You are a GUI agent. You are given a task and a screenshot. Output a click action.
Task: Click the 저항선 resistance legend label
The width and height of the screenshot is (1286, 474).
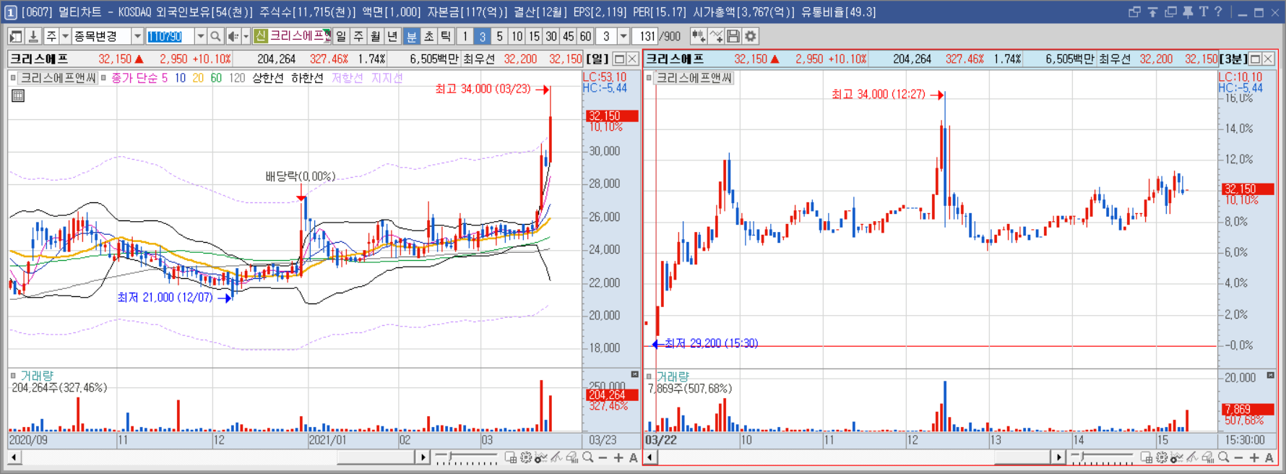[x=347, y=78]
